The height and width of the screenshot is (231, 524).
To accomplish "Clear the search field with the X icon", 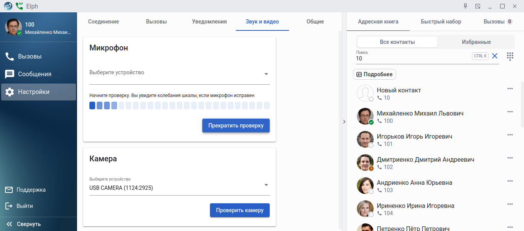I will pos(495,56).
